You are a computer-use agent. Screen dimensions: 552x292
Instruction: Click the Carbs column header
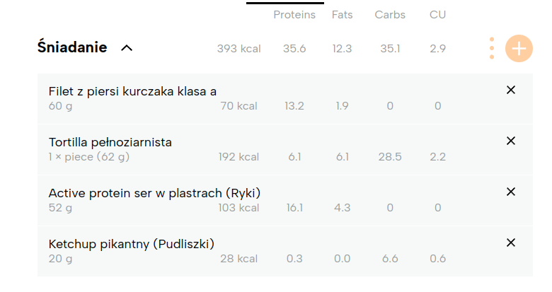pyautogui.click(x=390, y=15)
